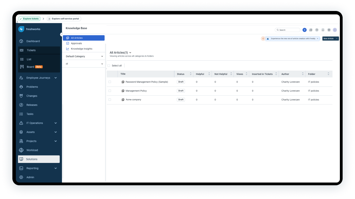The width and height of the screenshot is (355, 199).
Task: Open Dashboard via its sidebar icon
Action: point(21,41)
